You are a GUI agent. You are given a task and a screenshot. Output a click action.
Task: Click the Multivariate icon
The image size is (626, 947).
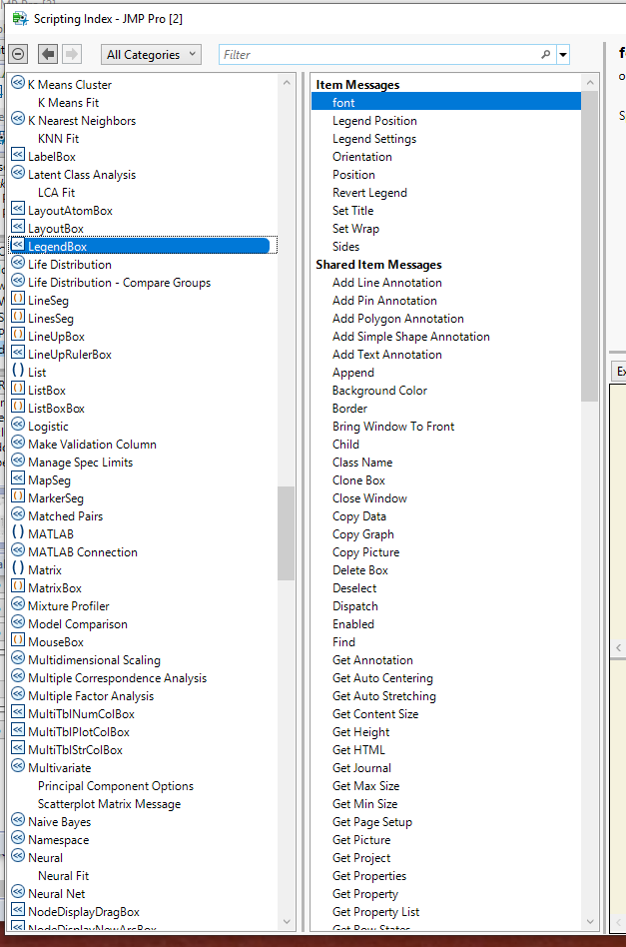(18, 767)
